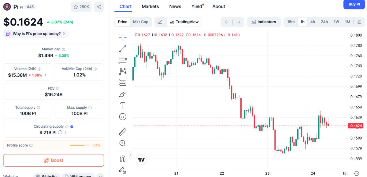The image size is (367, 177).
Task: Click the zoom in magnifier tool
Action: click(123, 143)
